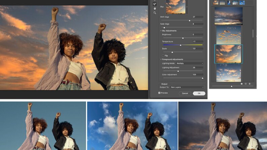Open the Output To New Layers dropdown
The height and width of the screenshot is (150, 267).
pos(187,87)
